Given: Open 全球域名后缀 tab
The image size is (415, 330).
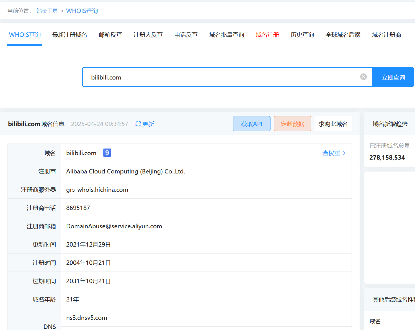Looking at the screenshot, I should point(343,35).
